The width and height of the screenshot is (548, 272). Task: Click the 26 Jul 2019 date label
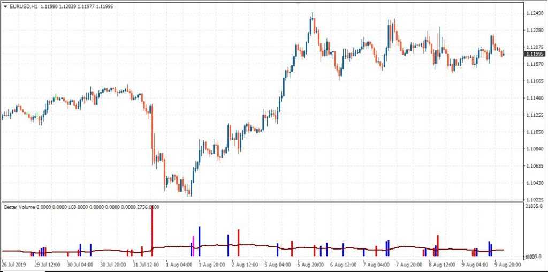point(13,265)
